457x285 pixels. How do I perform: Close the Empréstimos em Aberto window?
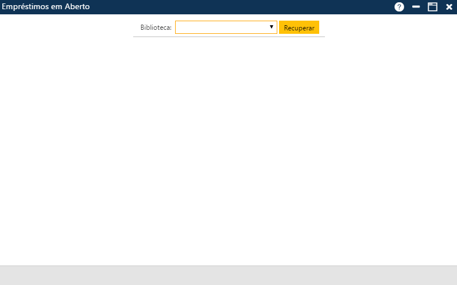tap(449, 7)
